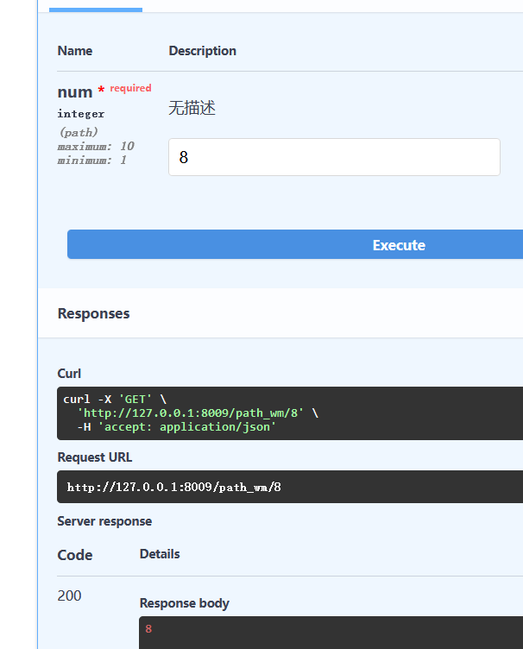This screenshot has width=523, height=649.
Task: Click the blue Execute button
Action: (x=295, y=244)
